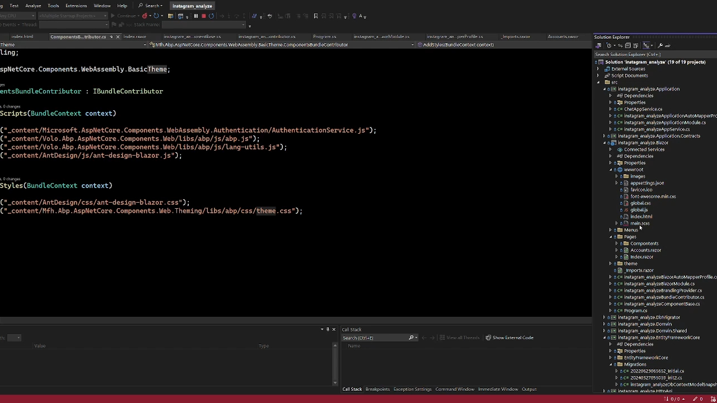Click Show External Code in Call Stack

pos(509,338)
